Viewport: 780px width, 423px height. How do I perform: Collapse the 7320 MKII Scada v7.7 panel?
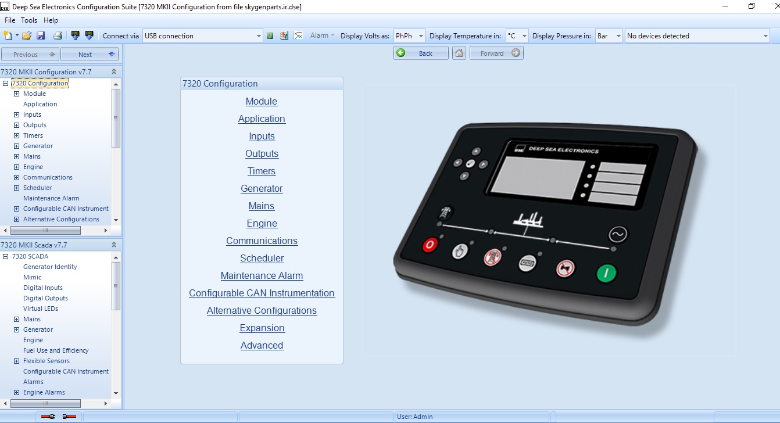click(x=114, y=245)
